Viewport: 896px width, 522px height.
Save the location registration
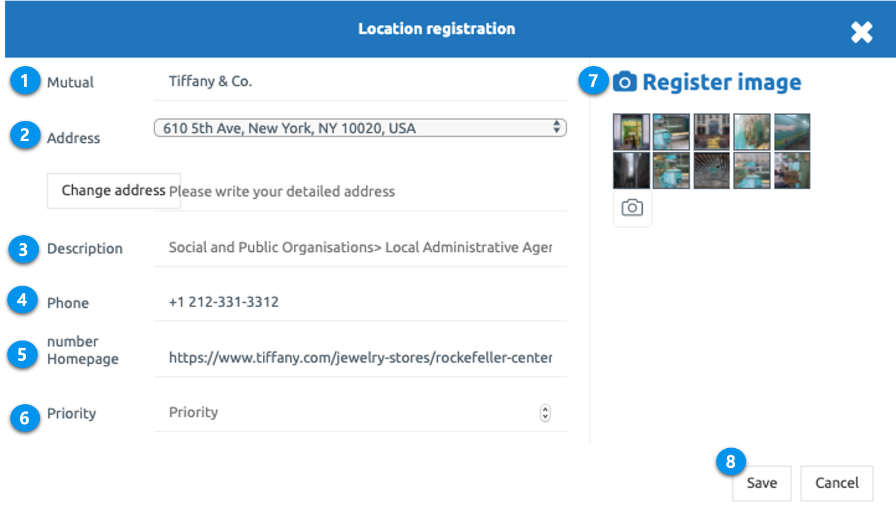(761, 483)
